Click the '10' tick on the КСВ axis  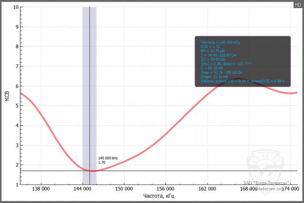(x=16, y=7)
